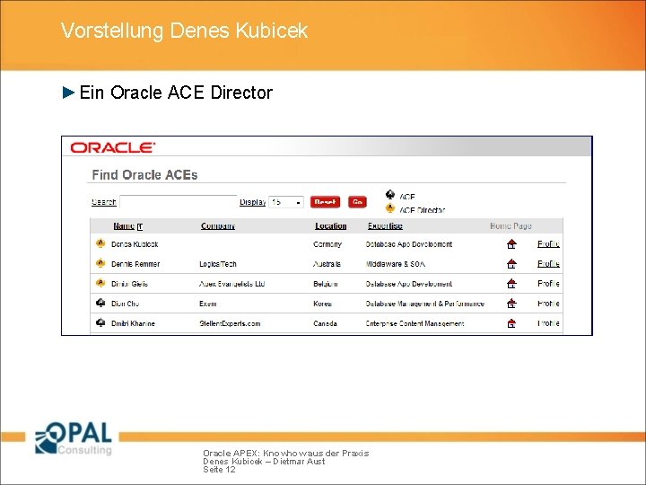
Task: Click location Canada
Action: click(325, 323)
